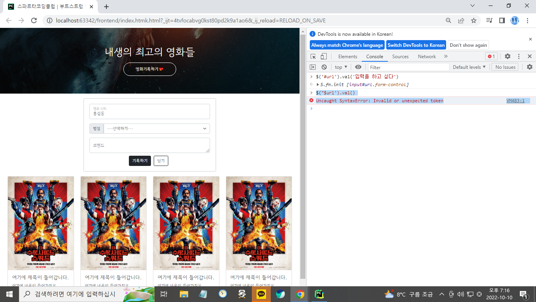Image resolution: width=536 pixels, height=302 pixels.
Task: Click the 코멘트 textarea
Action: (150, 145)
